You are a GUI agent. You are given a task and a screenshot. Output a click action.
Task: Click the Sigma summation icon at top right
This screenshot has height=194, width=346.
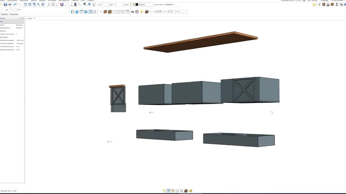click(x=337, y=5)
